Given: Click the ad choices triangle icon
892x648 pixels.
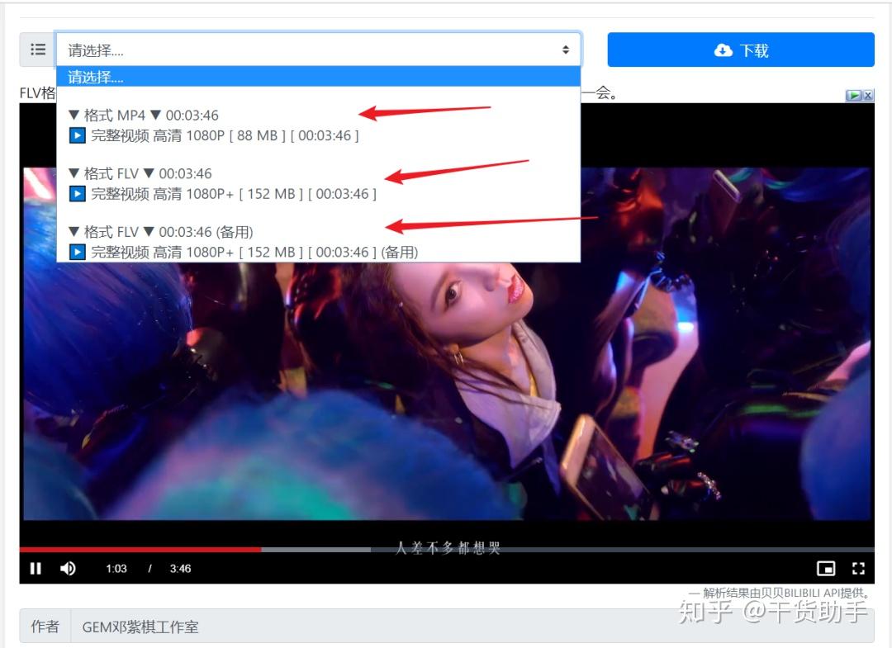Looking at the screenshot, I should [x=855, y=96].
